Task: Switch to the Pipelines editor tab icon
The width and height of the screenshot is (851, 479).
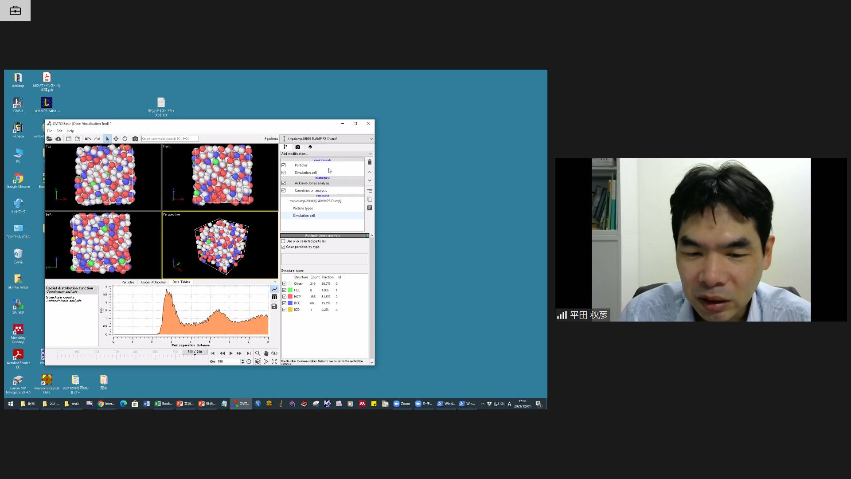Action: [x=285, y=147]
